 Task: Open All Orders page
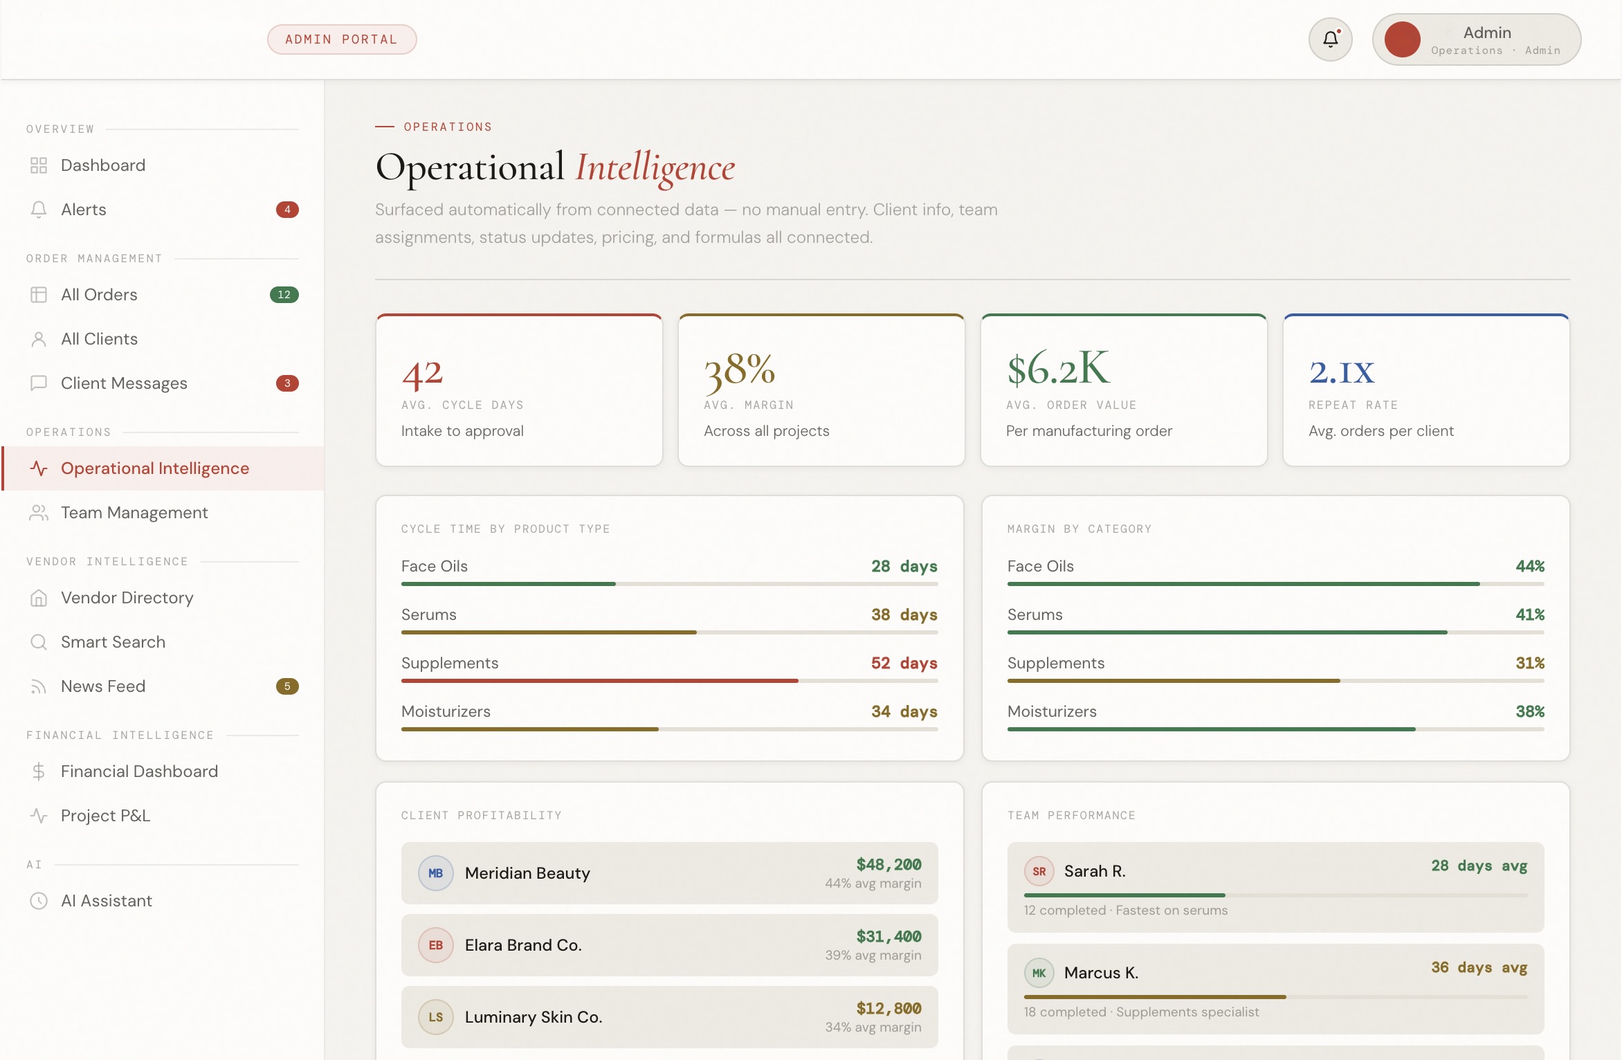163,295
